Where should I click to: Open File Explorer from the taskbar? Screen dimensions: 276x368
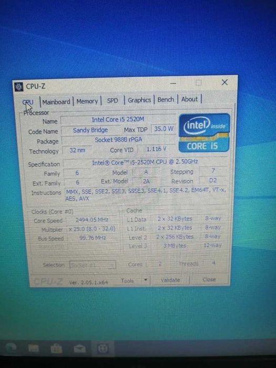[34, 348]
